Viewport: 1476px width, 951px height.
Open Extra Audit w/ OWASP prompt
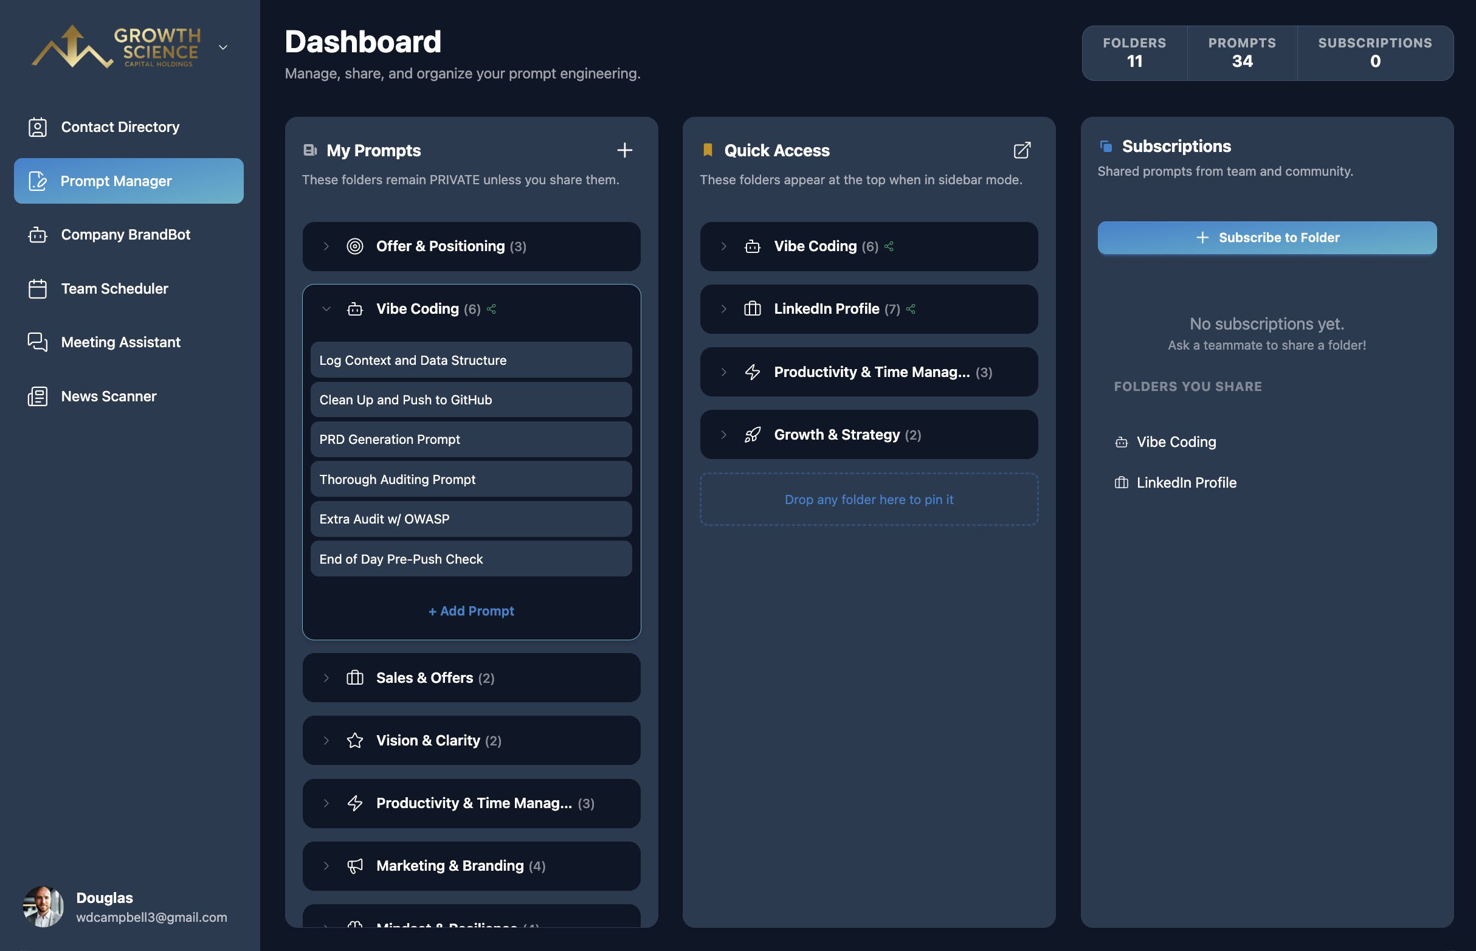tap(471, 519)
